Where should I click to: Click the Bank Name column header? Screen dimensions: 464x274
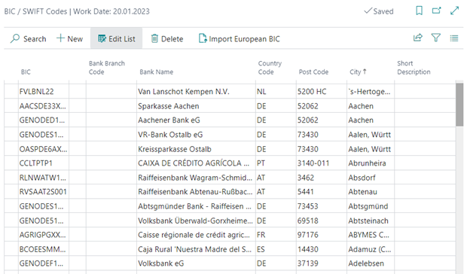156,72
